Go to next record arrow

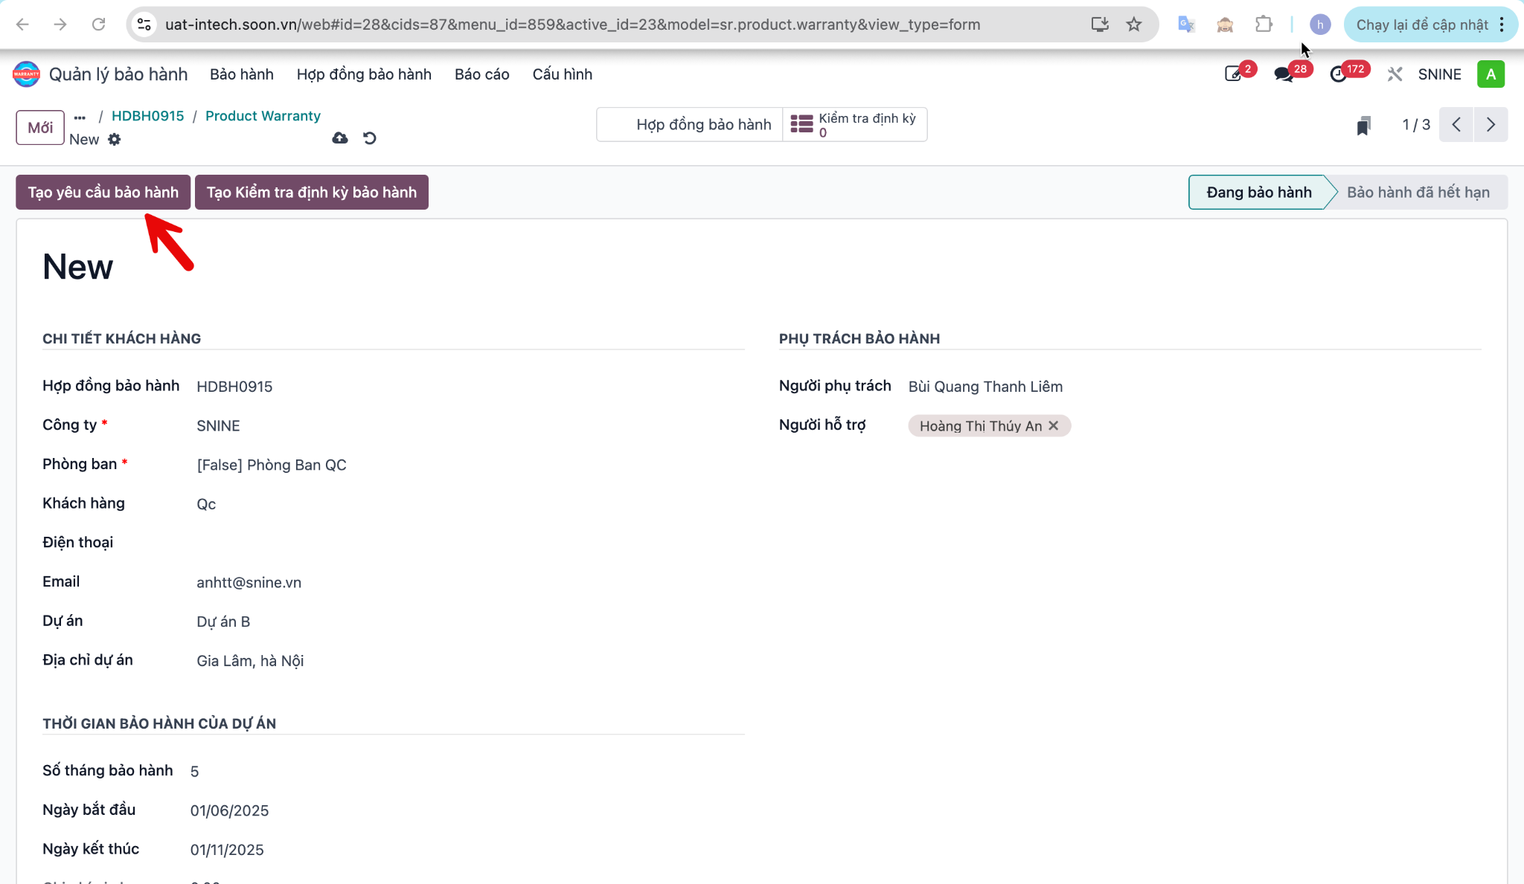1491,125
